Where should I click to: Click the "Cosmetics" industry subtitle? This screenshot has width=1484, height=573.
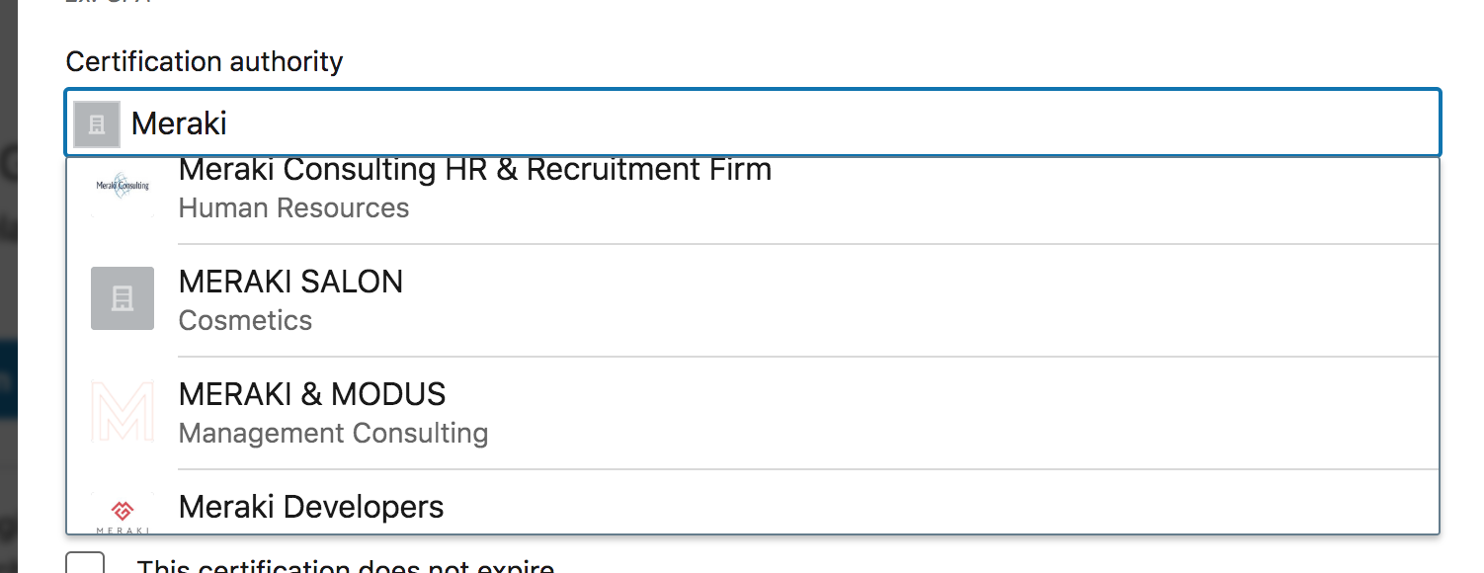click(245, 321)
